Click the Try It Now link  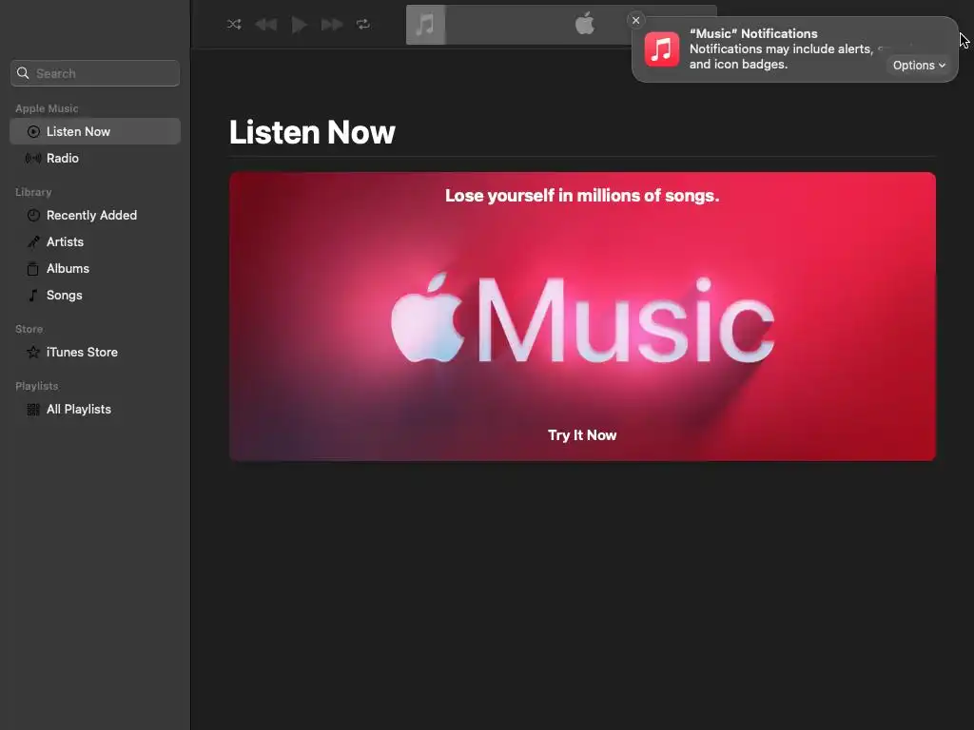[x=582, y=435]
